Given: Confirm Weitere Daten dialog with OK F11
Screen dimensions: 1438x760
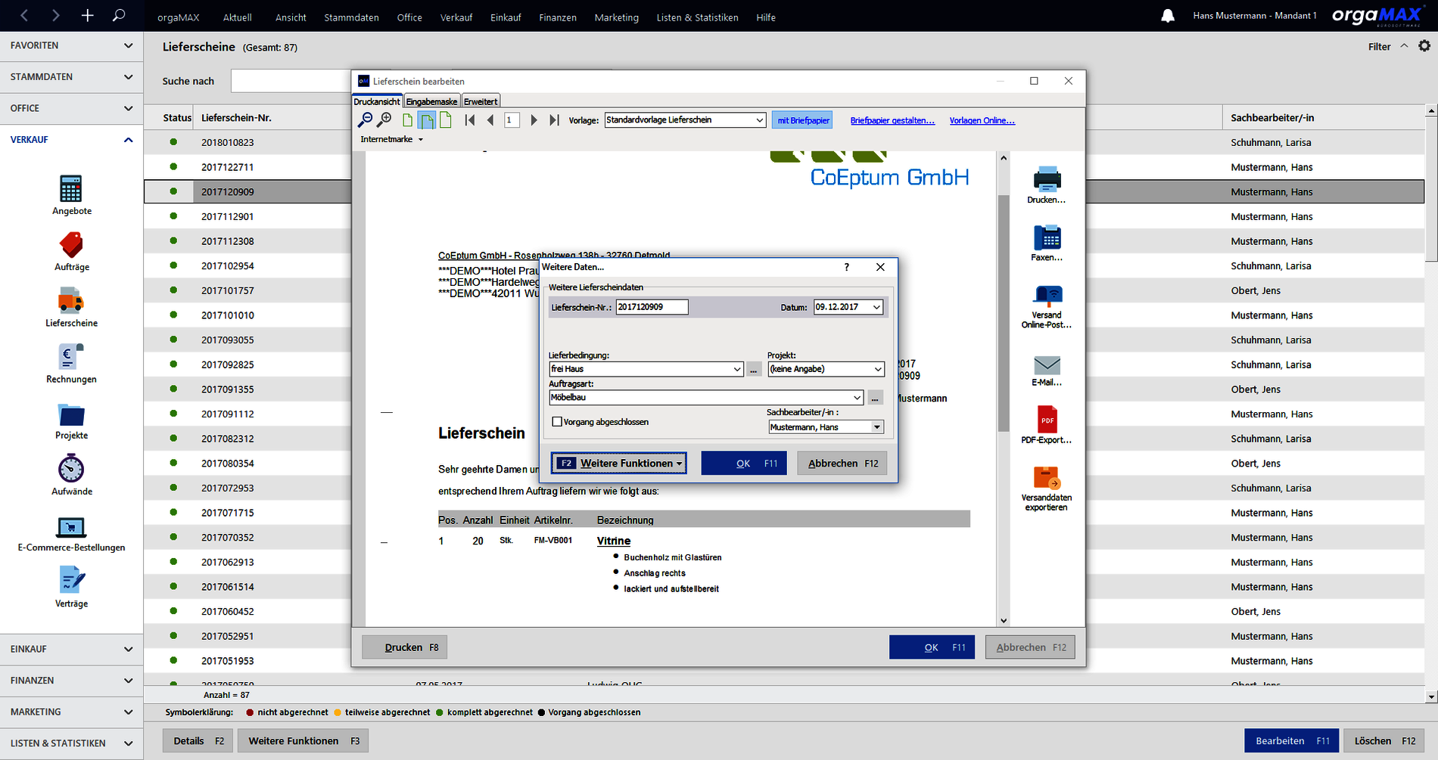Looking at the screenshot, I should pos(744,464).
